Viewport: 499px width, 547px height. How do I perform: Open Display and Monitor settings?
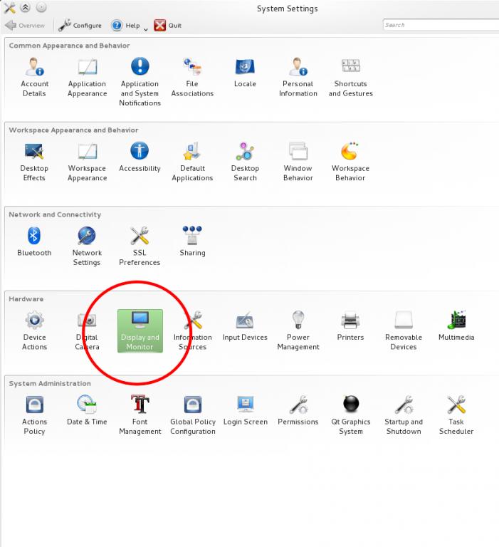pyautogui.click(x=140, y=329)
